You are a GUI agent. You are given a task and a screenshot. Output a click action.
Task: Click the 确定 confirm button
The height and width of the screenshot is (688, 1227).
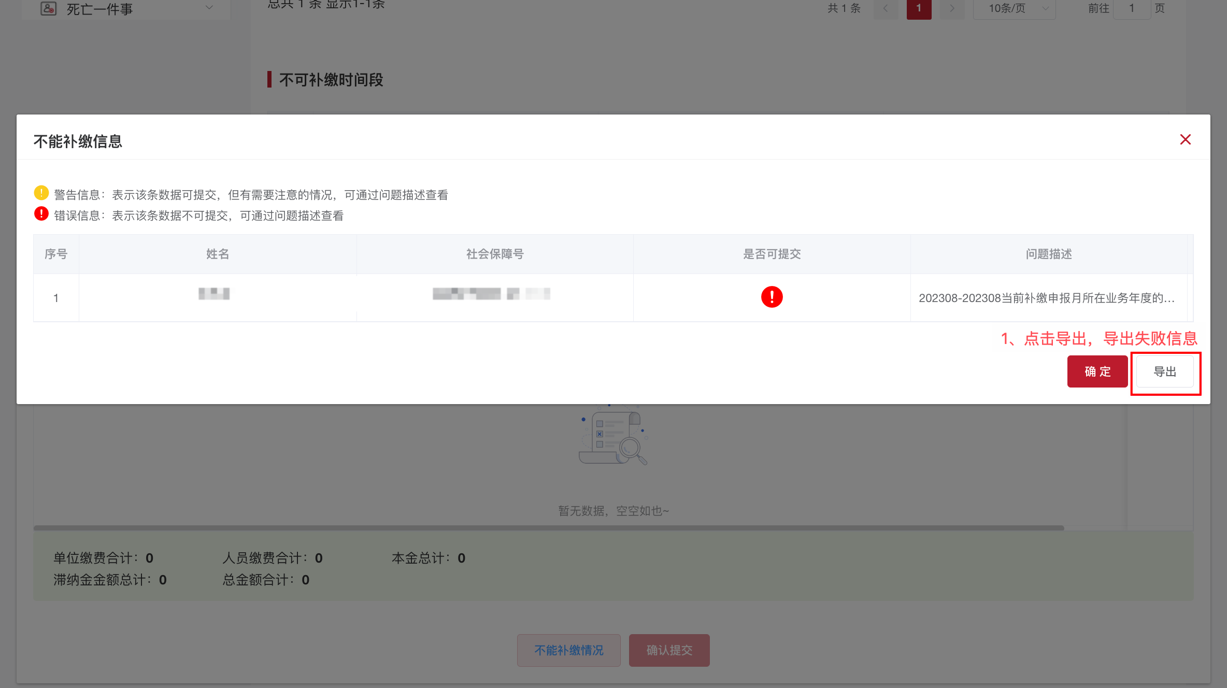pyautogui.click(x=1097, y=371)
